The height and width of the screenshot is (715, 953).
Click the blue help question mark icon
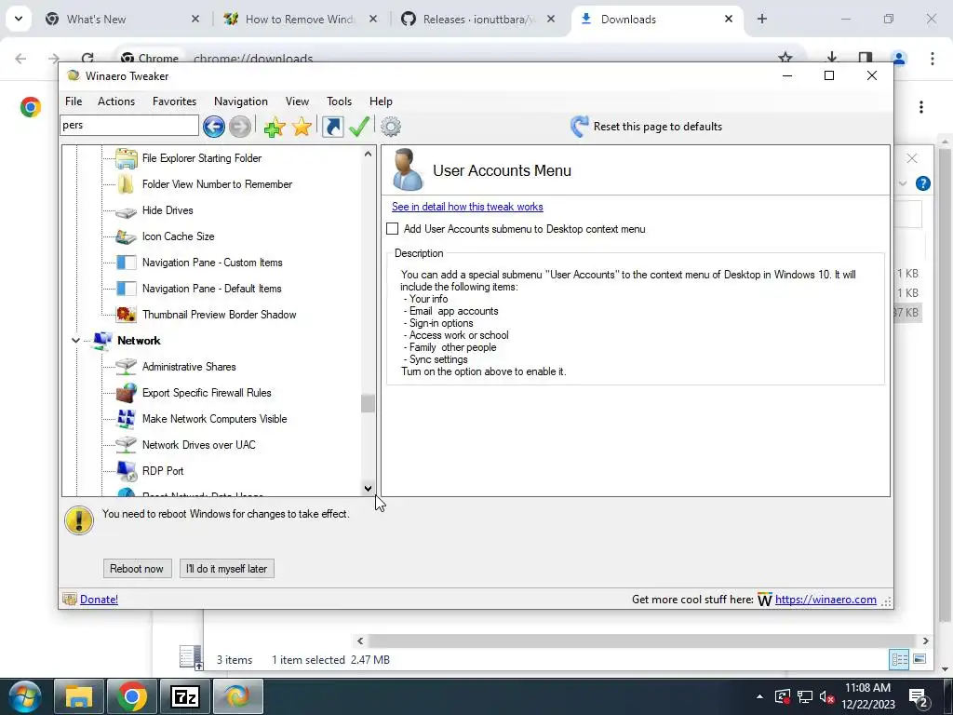point(922,183)
